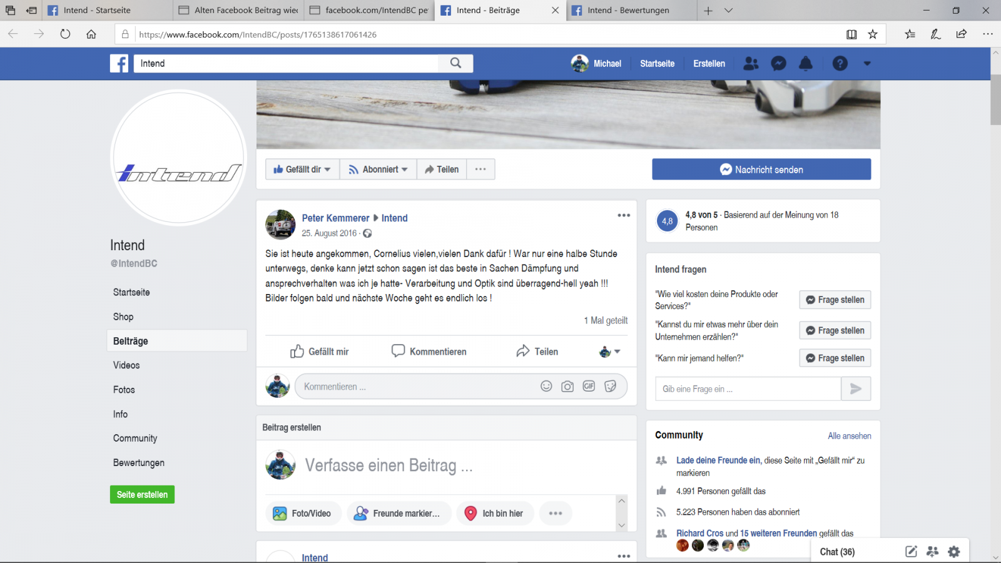Open the notifications bell
1001x563 pixels.
pyautogui.click(x=806, y=63)
